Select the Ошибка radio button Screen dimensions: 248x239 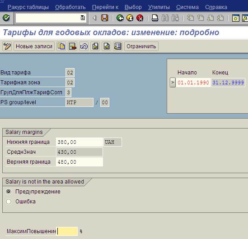(x=9, y=202)
